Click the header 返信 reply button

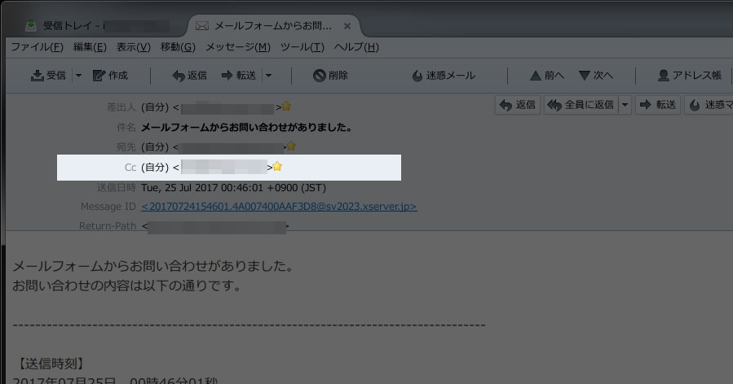518,105
